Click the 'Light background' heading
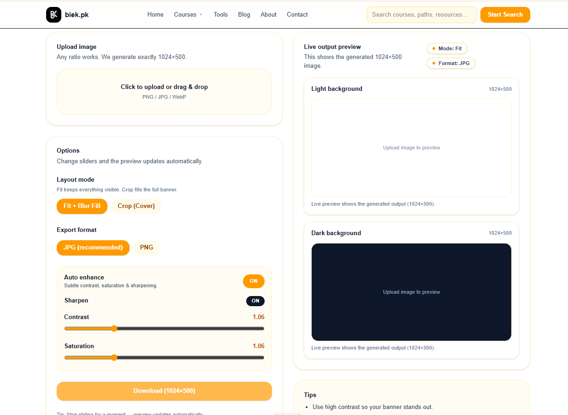The image size is (568, 415). click(x=337, y=89)
